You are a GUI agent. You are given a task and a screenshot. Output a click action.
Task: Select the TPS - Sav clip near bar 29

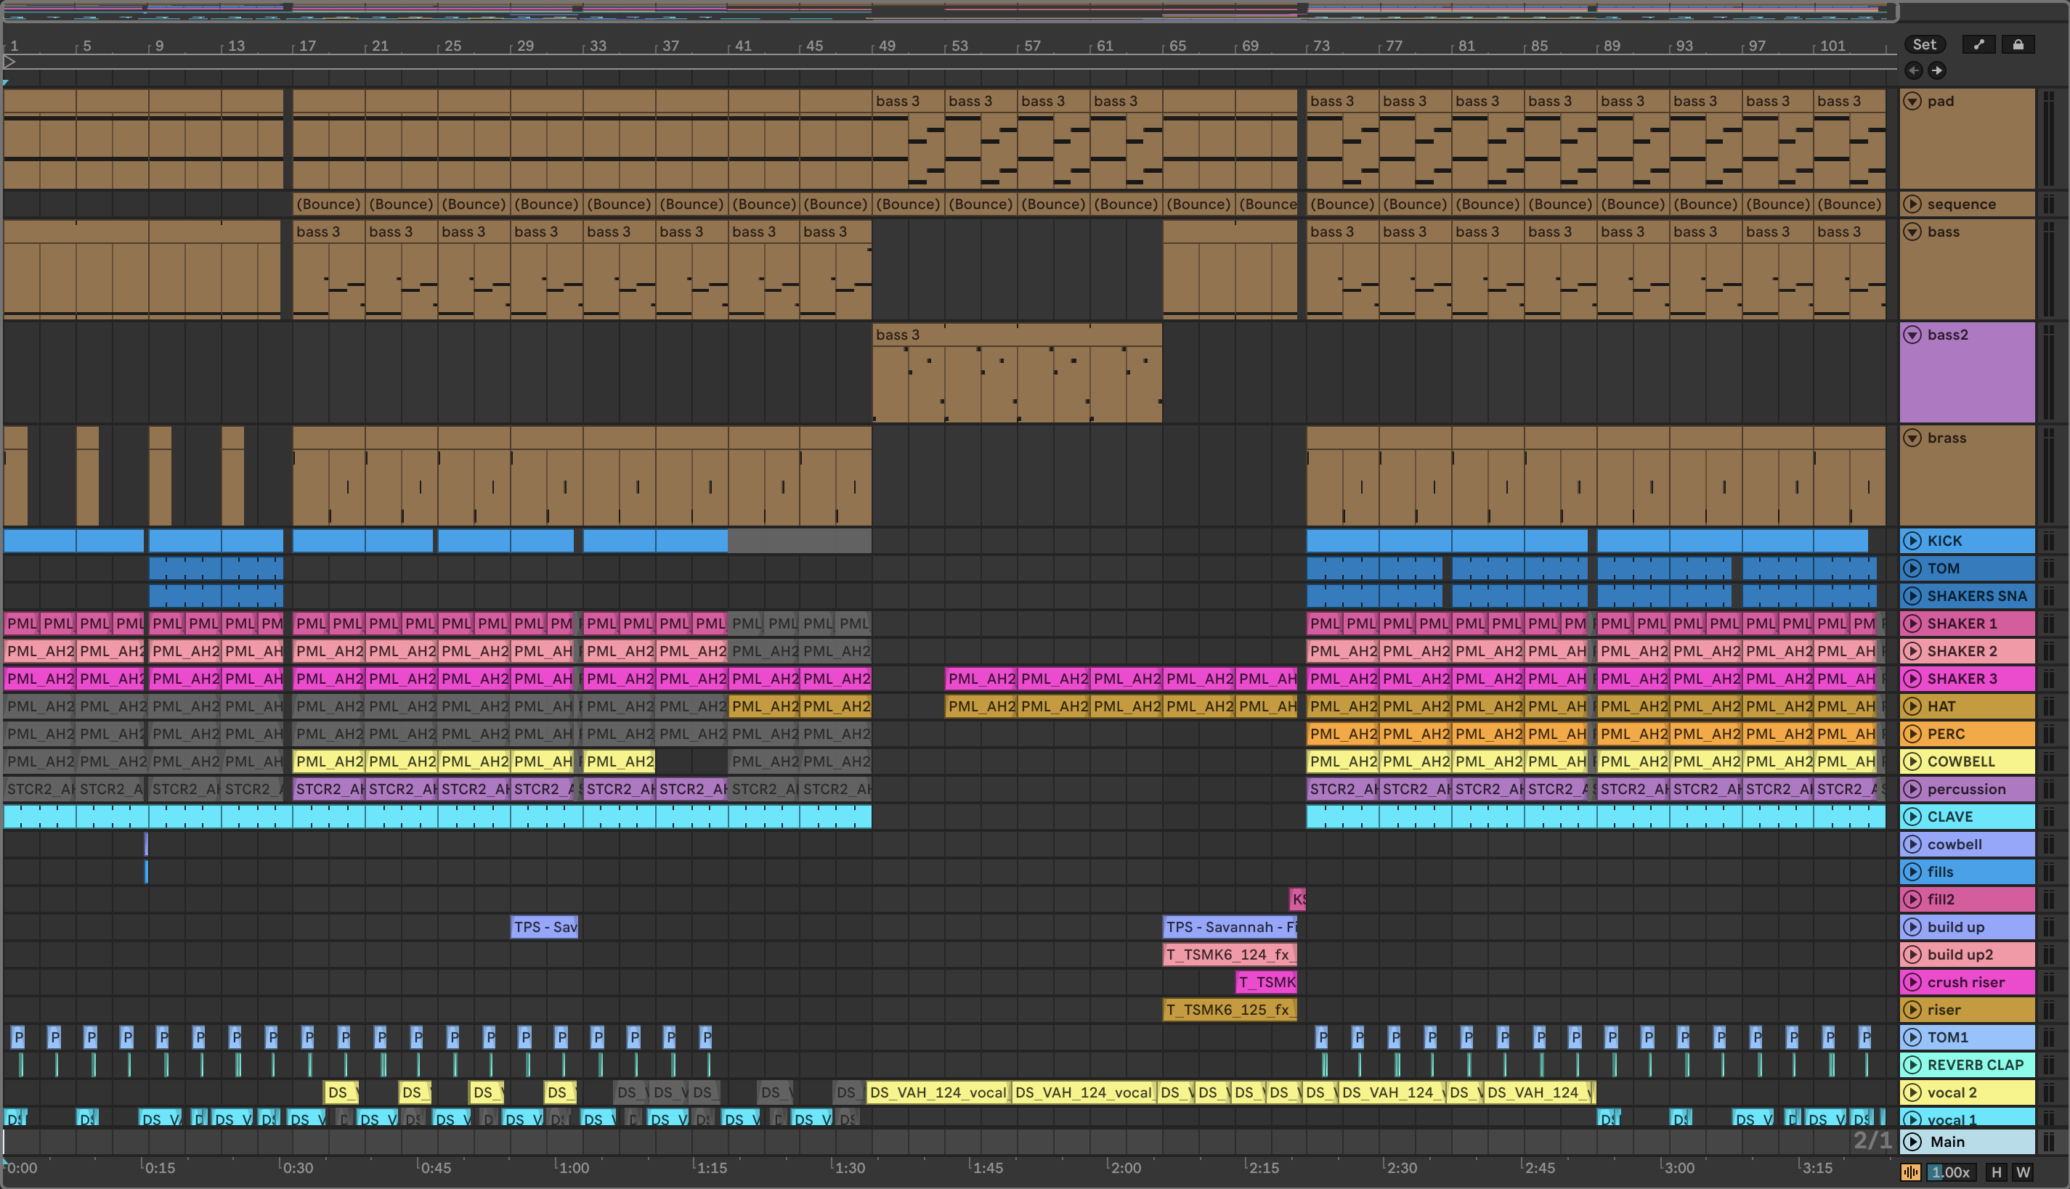pyautogui.click(x=545, y=927)
